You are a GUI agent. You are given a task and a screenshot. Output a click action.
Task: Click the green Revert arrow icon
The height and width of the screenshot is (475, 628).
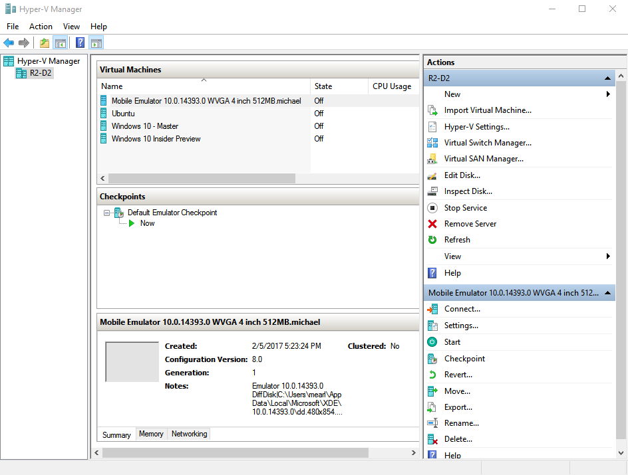click(x=432, y=375)
